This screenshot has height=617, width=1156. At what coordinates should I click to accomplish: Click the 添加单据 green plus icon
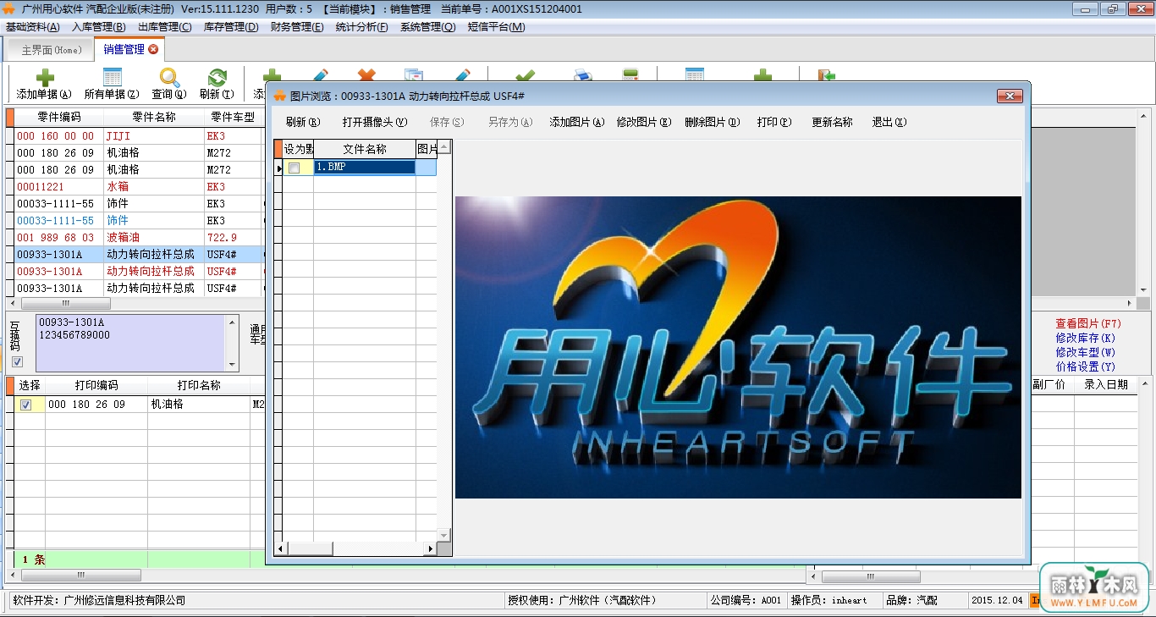pyautogui.click(x=45, y=78)
